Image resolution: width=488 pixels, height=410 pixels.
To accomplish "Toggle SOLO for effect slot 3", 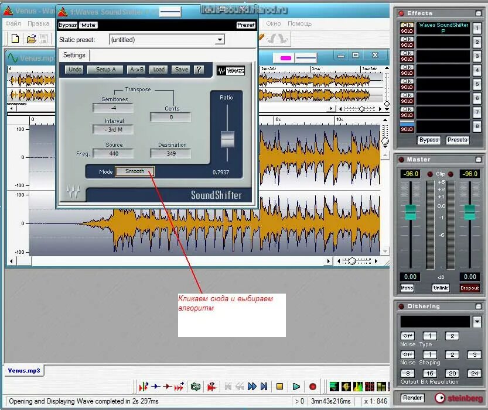I will pos(407,59).
